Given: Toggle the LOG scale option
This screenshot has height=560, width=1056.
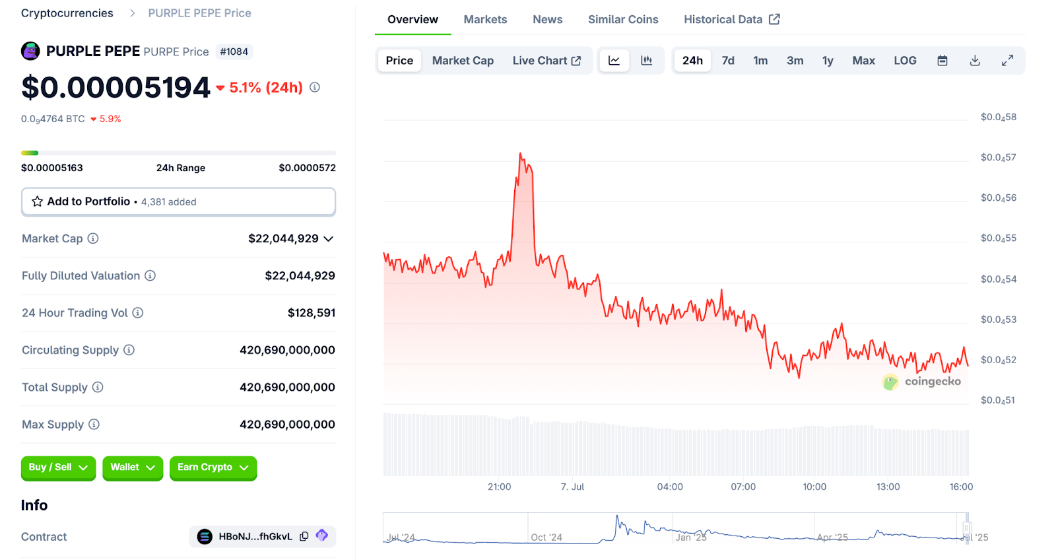Looking at the screenshot, I should (x=905, y=61).
